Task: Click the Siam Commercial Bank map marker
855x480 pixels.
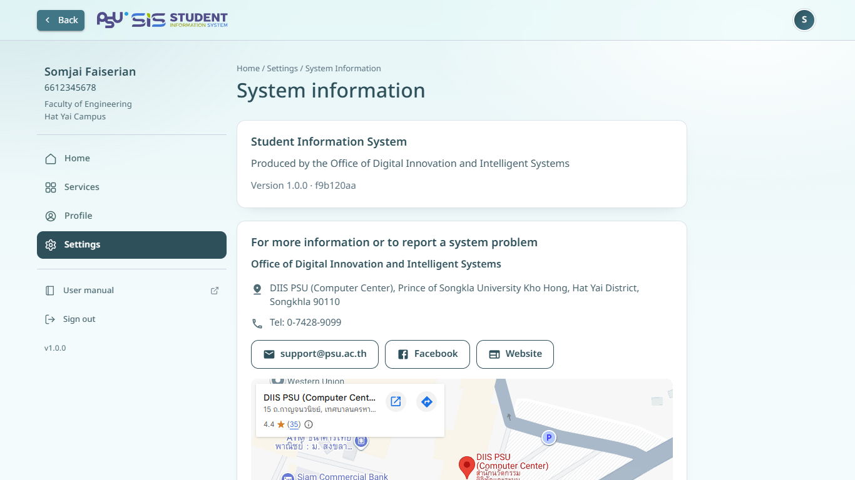Action: pyautogui.click(x=288, y=477)
